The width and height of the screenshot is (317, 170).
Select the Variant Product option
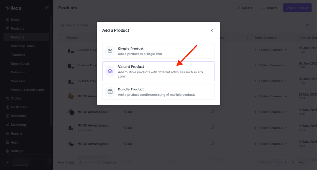158,71
